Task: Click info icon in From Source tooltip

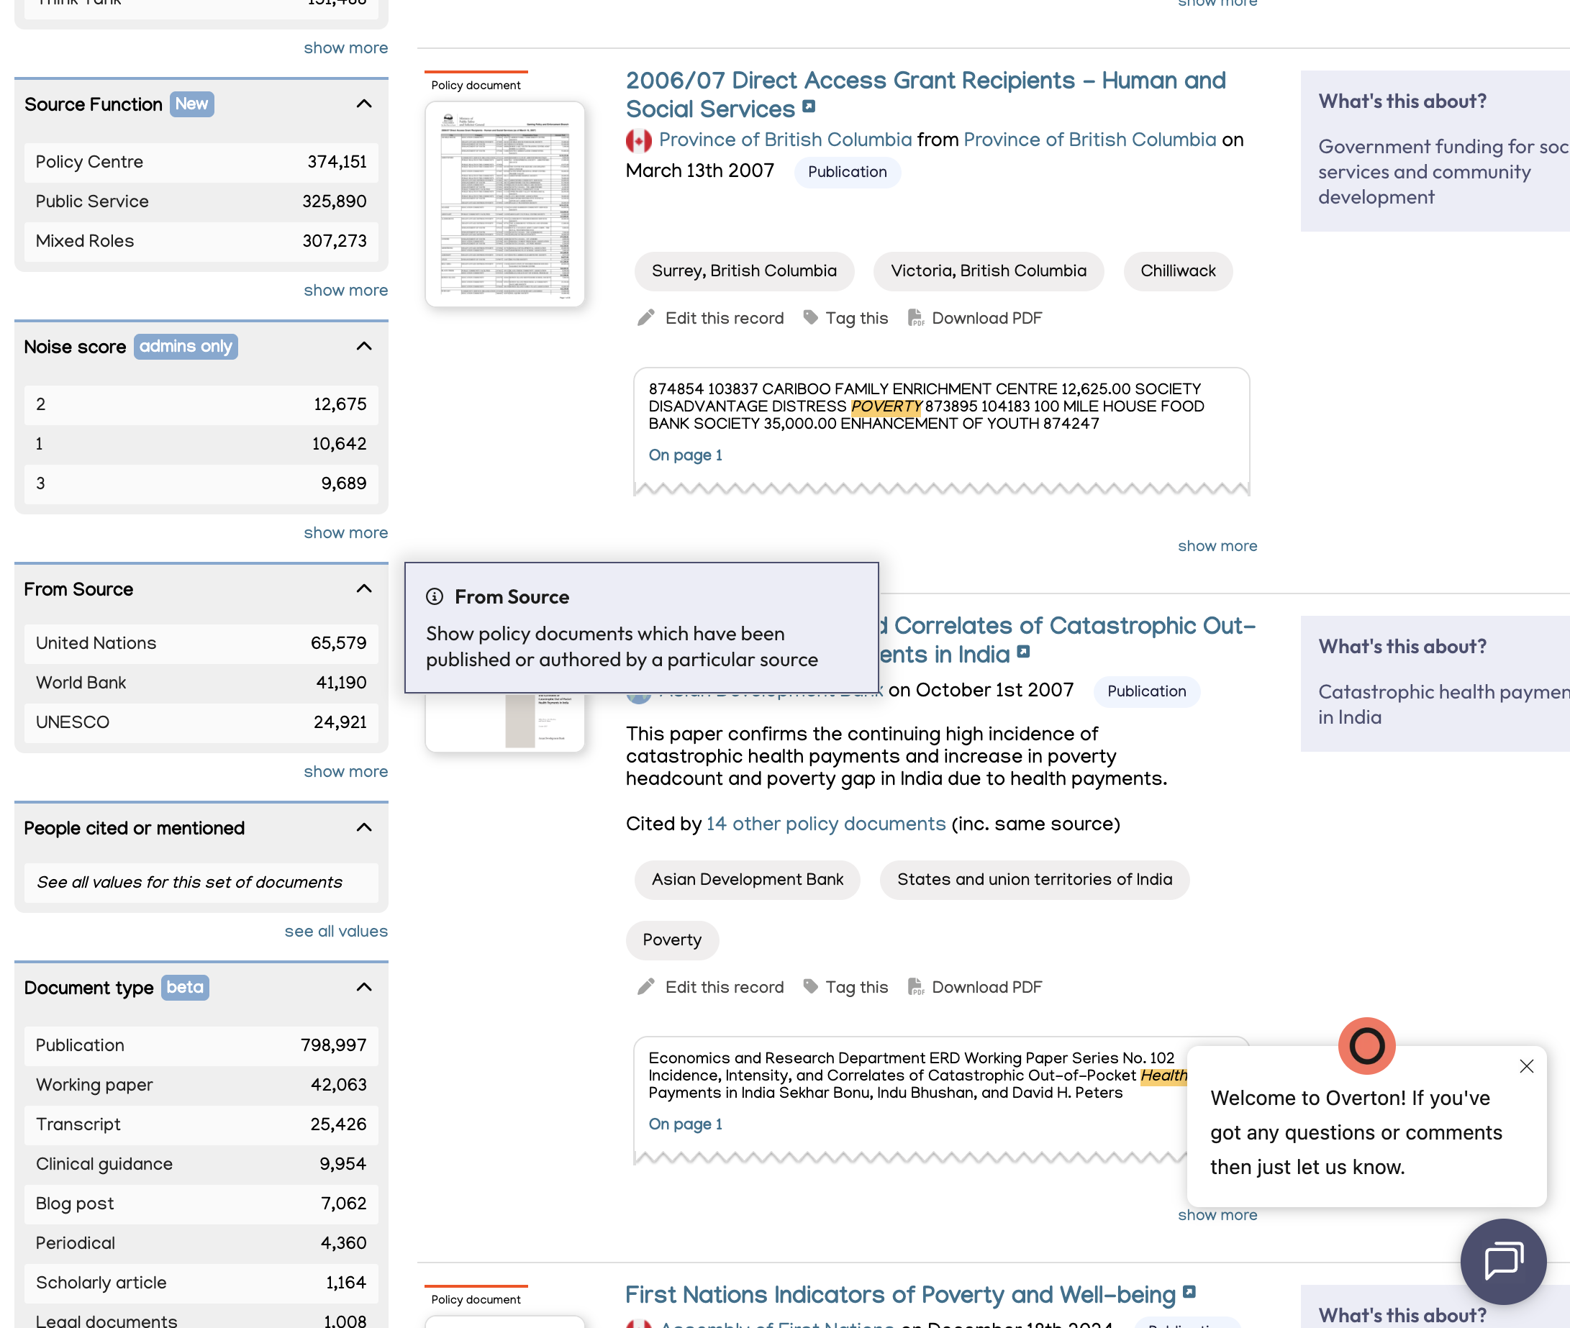Action: tap(435, 597)
